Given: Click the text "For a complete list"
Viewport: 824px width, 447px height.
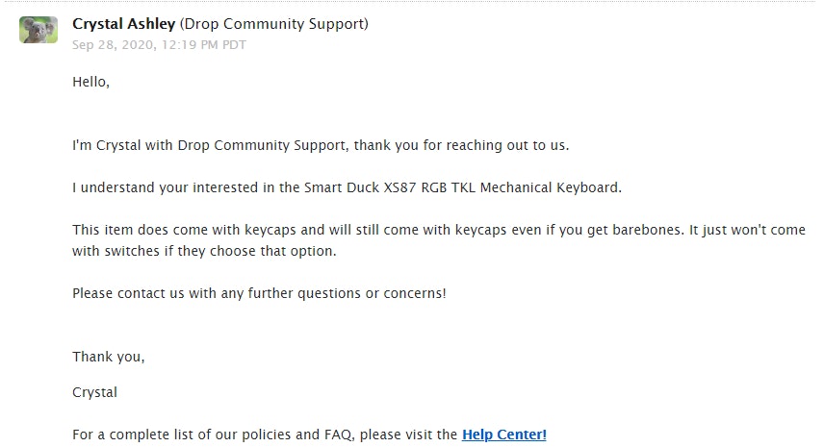Looking at the screenshot, I should [x=133, y=435].
